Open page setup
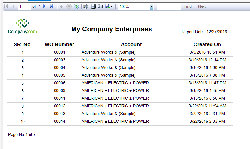Viewport: 250px width, 149px height. [100, 6]
